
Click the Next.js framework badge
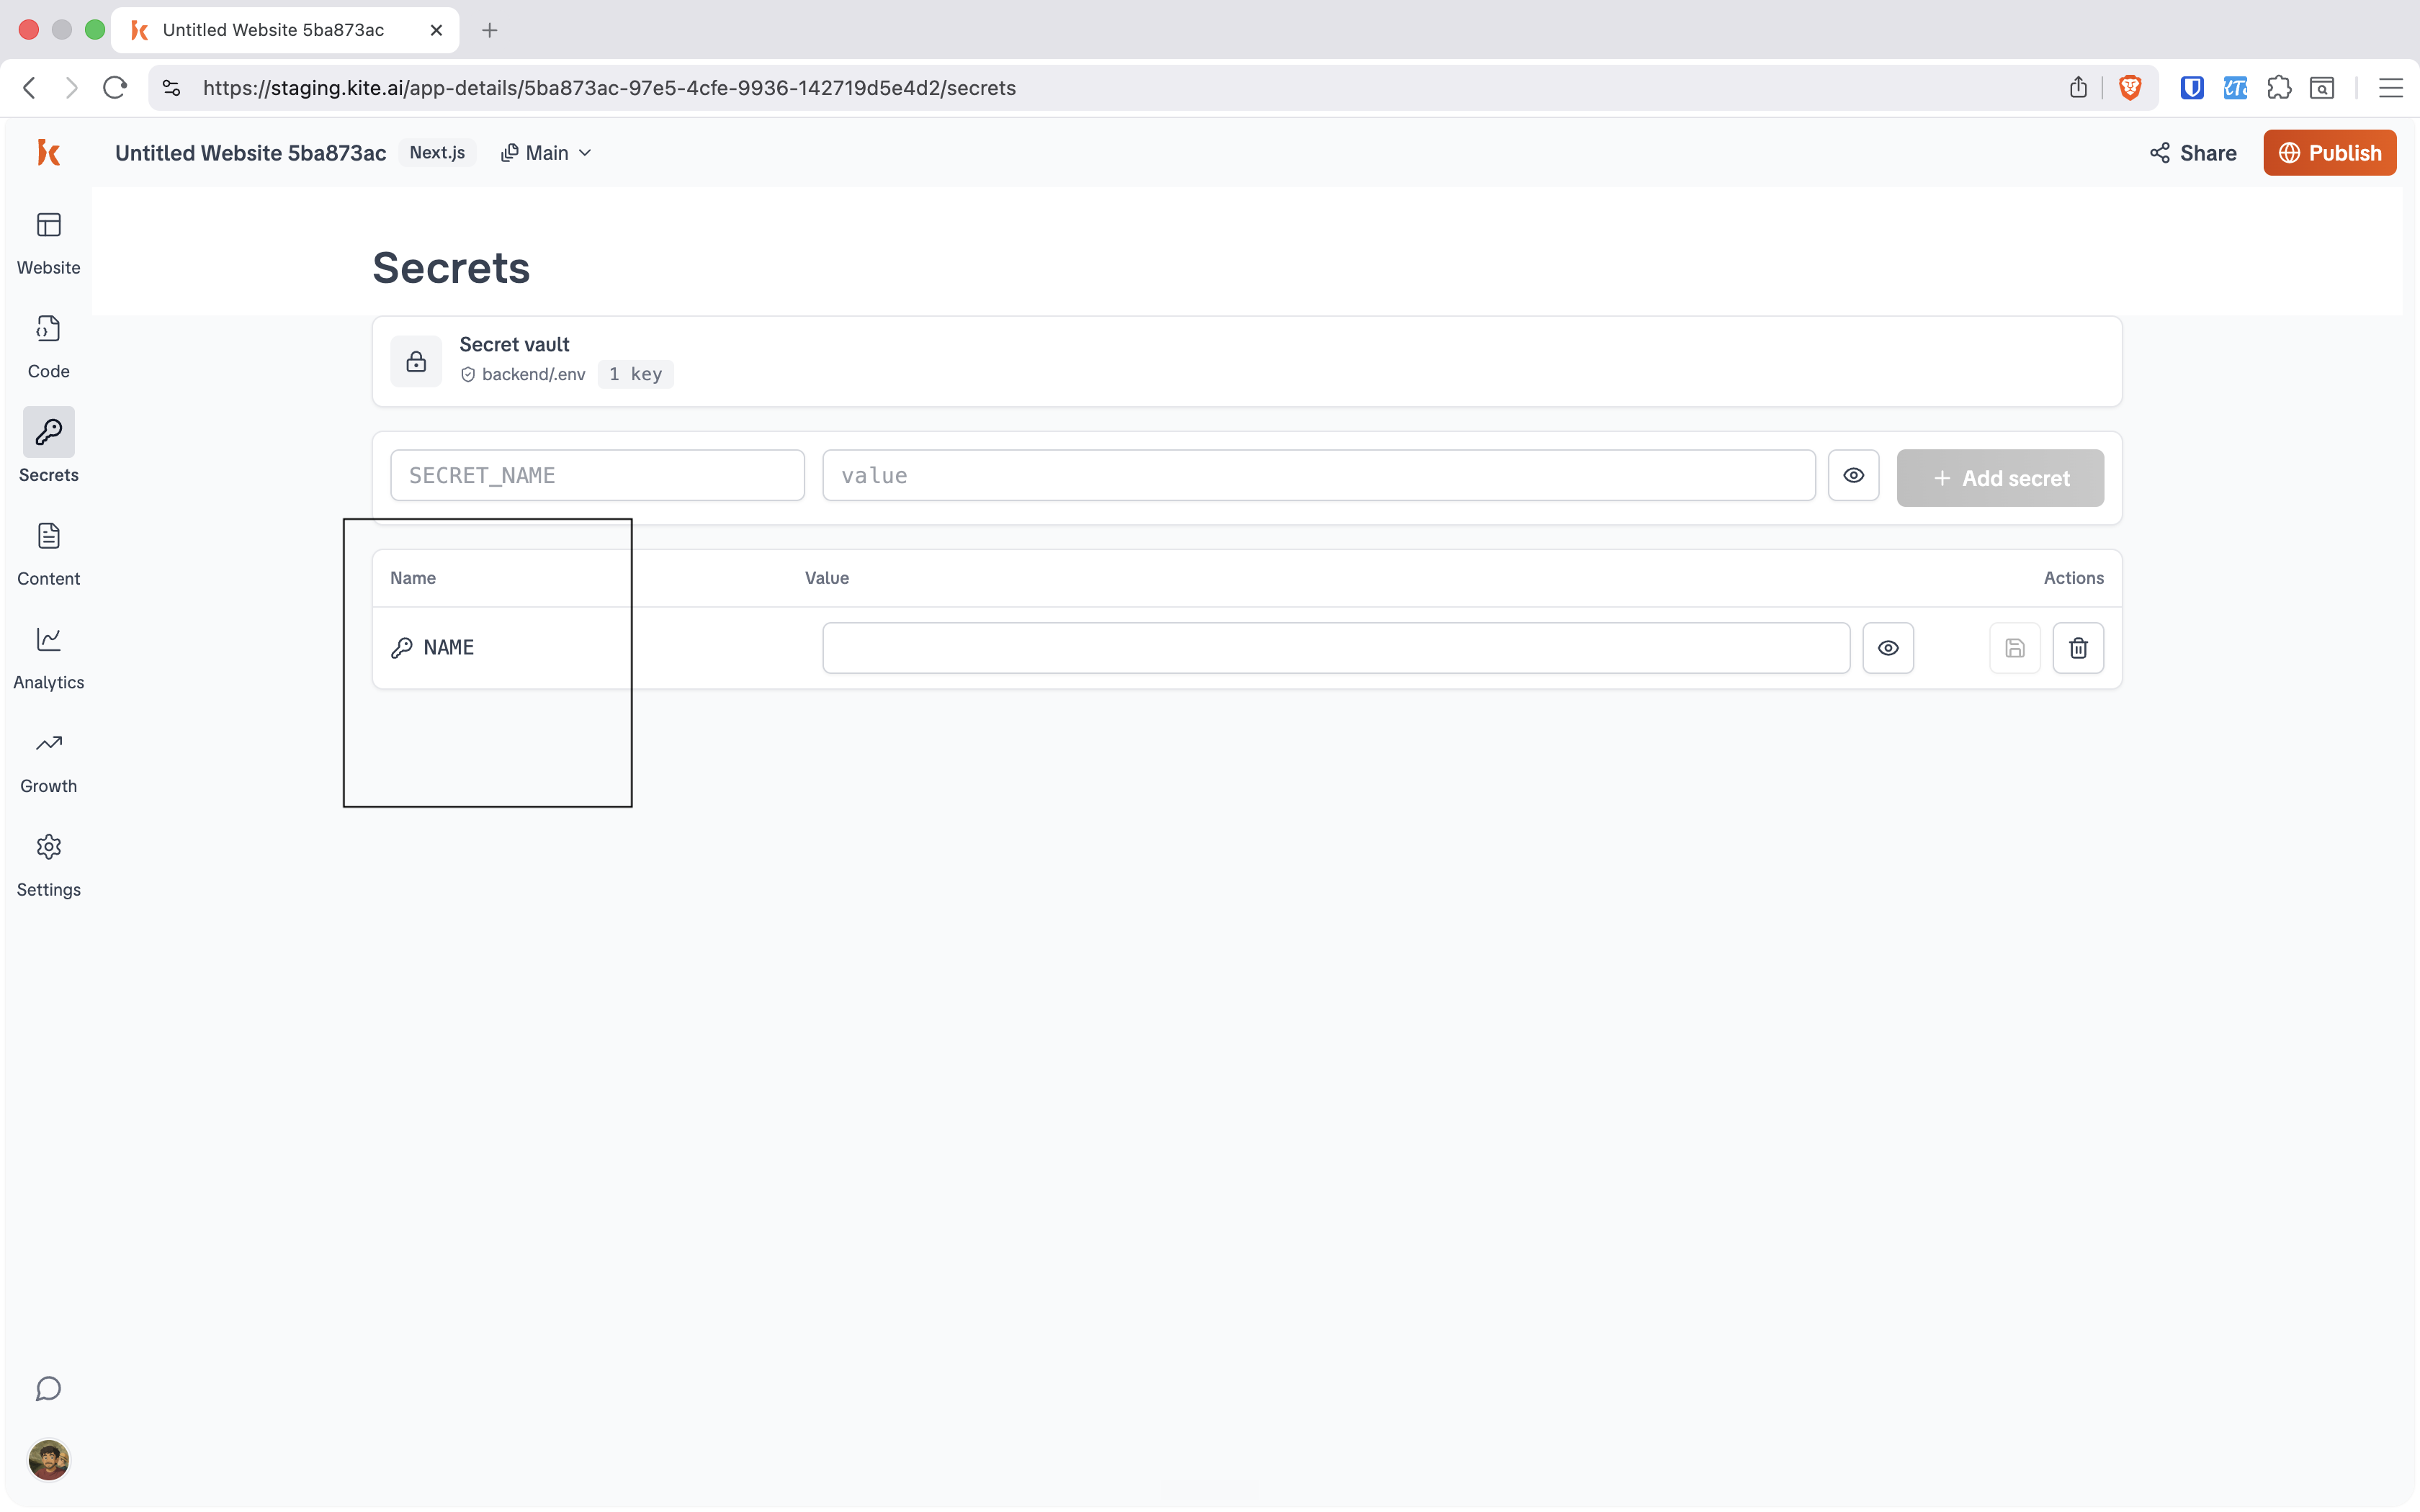point(437,153)
